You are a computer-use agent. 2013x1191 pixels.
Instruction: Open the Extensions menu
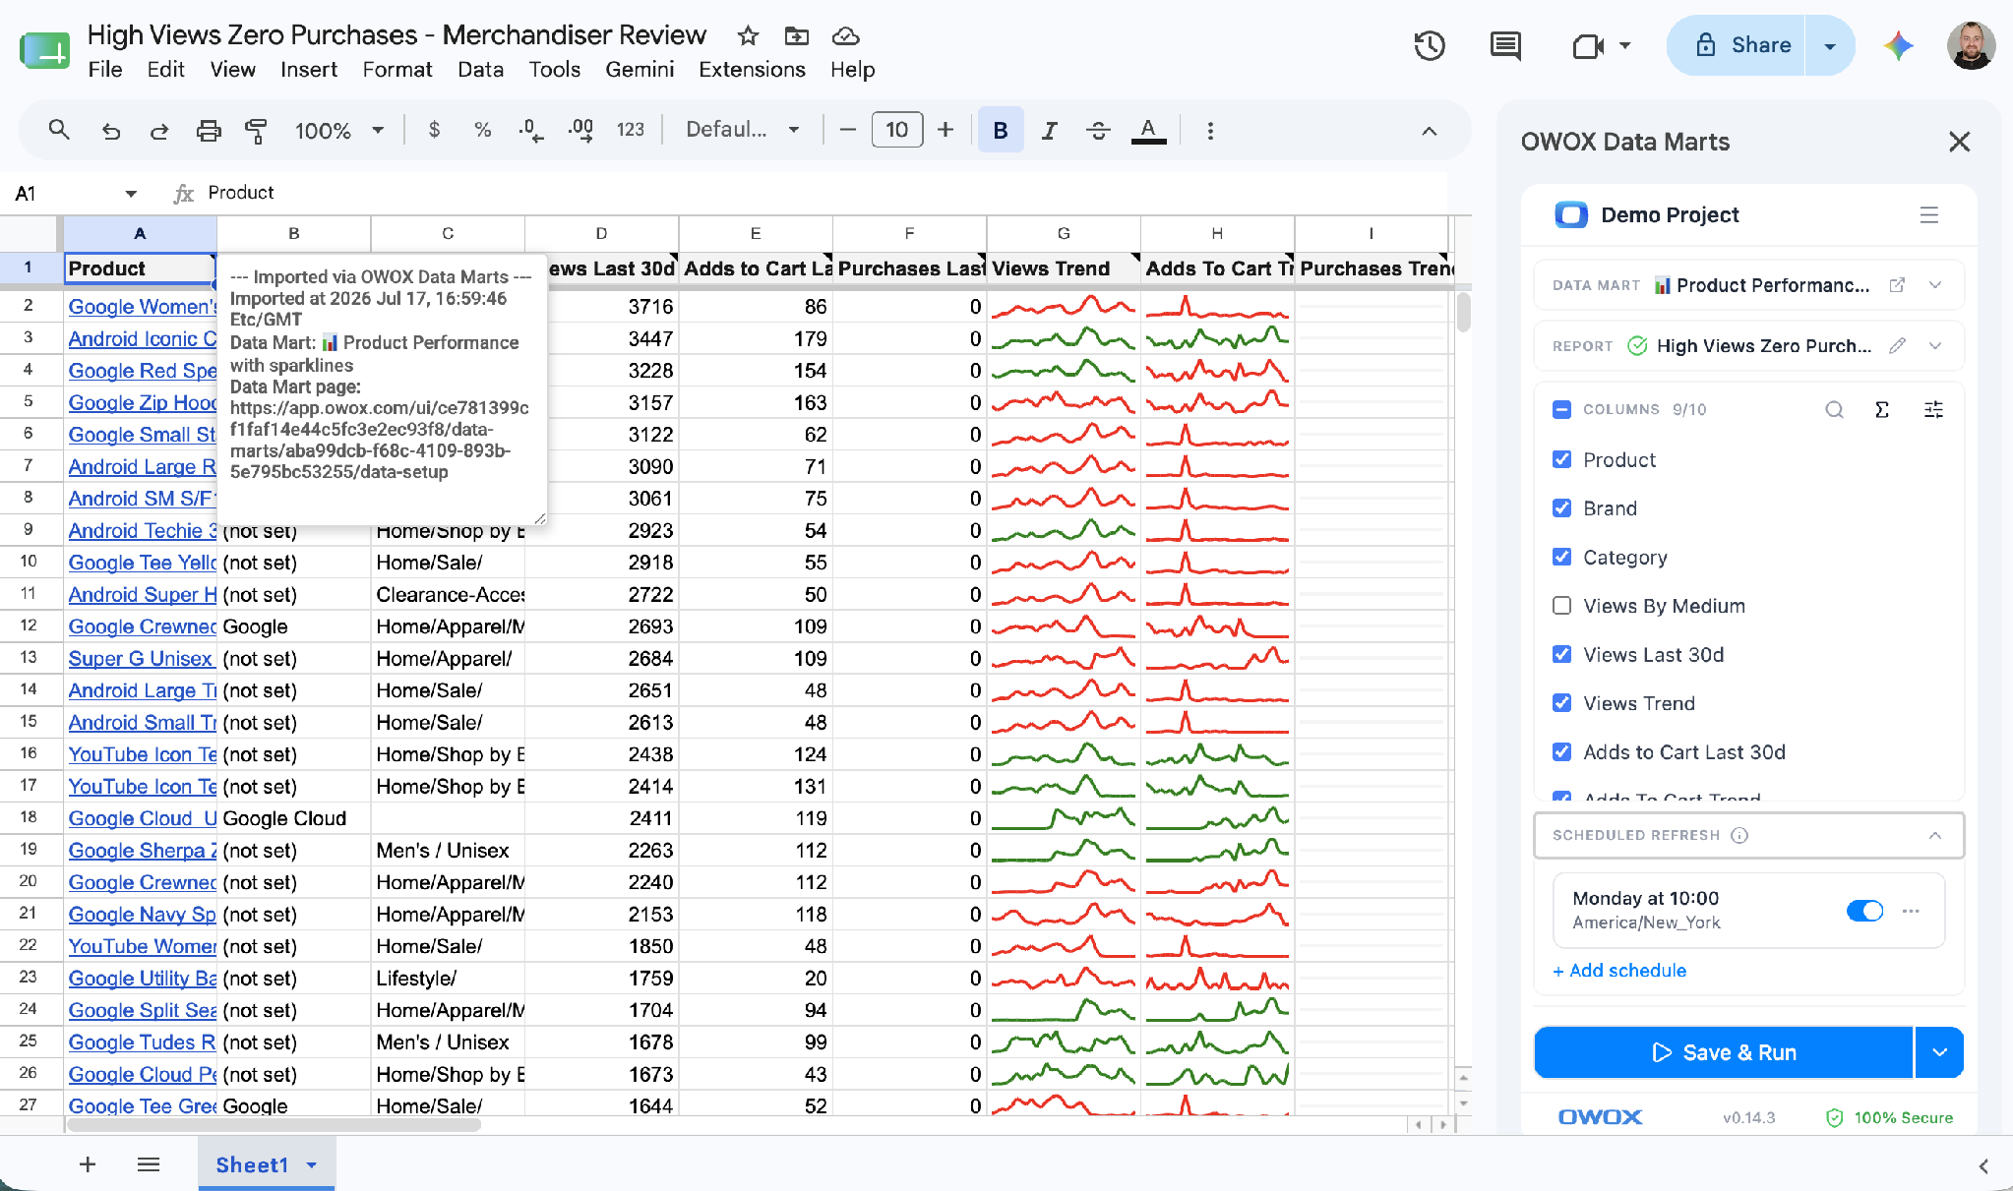click(752, 69)
